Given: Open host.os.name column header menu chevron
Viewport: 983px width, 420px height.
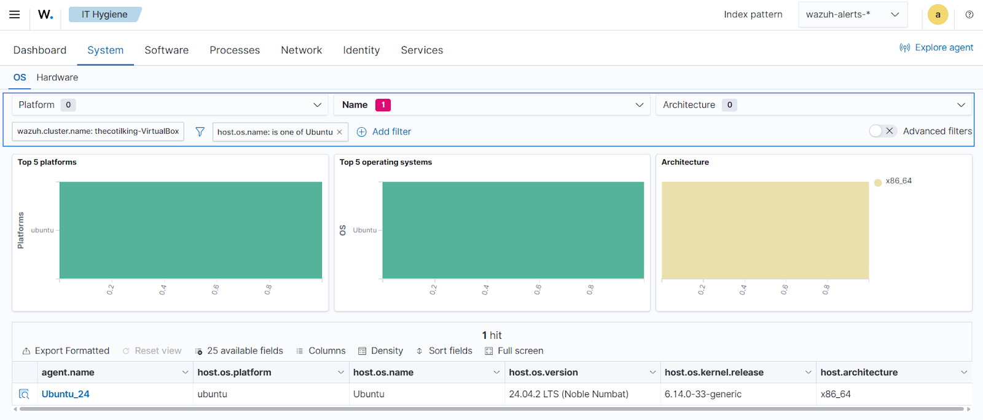Looking at the screenshot, I should coord(496,373).
